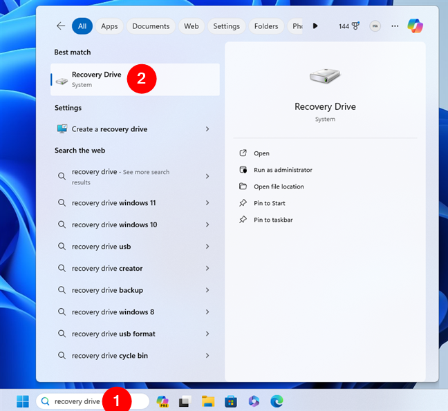Select suggestion 'recovery drive cycle bin'
This screenshot has width=448, height=411.
pyautogui.click(x=133, y=355)
